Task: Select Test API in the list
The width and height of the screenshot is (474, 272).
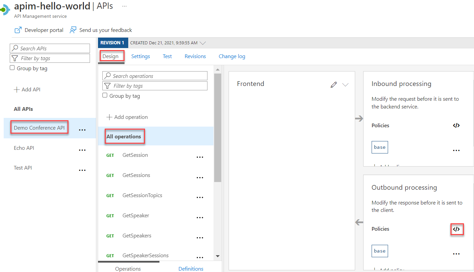Action: 23,168
